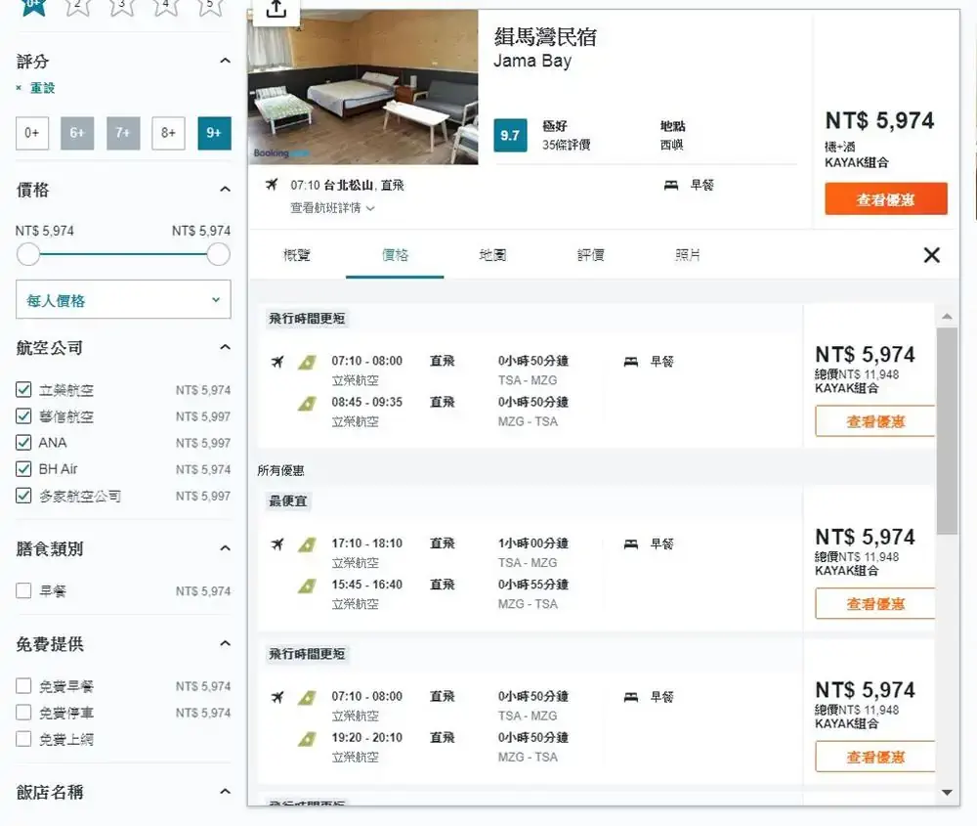Click the airplane icon in the 最便宜 deal

click(x=277, y=543)
